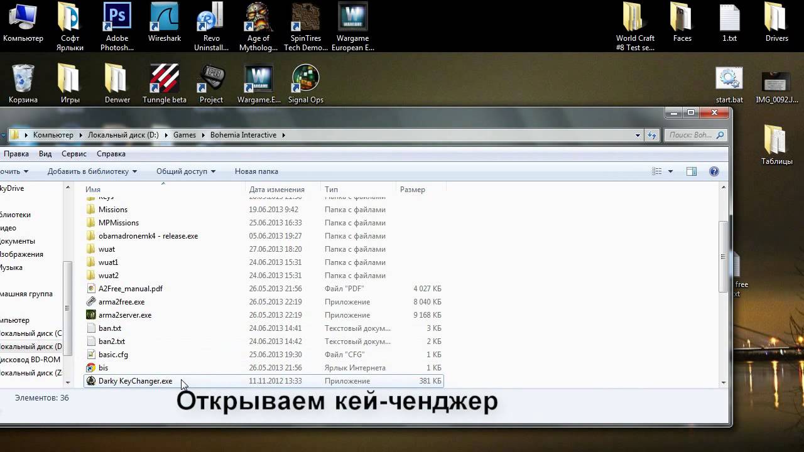Toggle the preview pane icon in Explorer
This screenshot has height=452, width=804.
coord(692,171)
